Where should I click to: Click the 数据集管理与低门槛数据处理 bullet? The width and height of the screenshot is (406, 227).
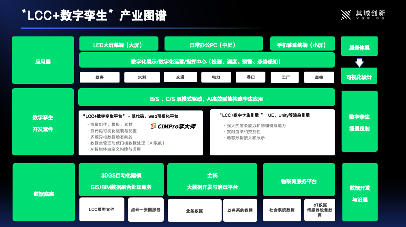pos(126,143)
